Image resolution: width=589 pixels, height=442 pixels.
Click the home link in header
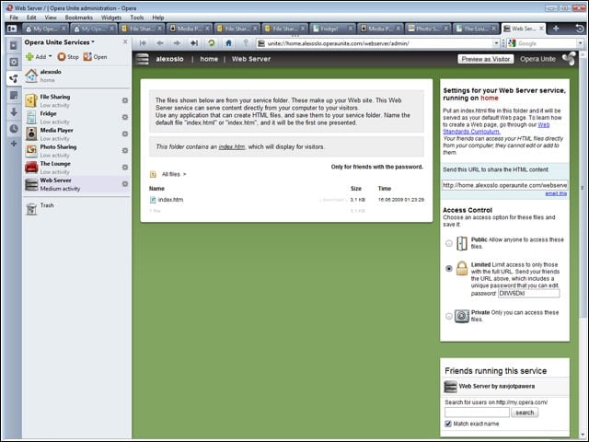(209, 59)
